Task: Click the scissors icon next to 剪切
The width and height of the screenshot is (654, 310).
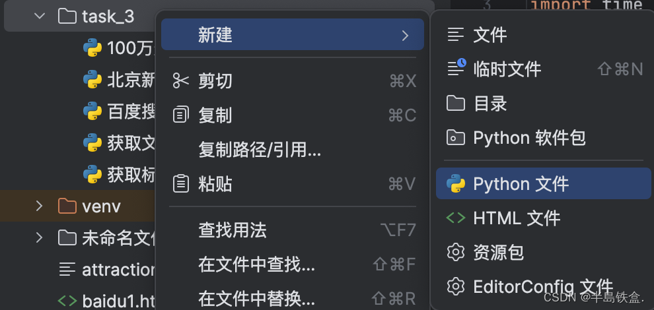Action: click(x=180, y=81)
